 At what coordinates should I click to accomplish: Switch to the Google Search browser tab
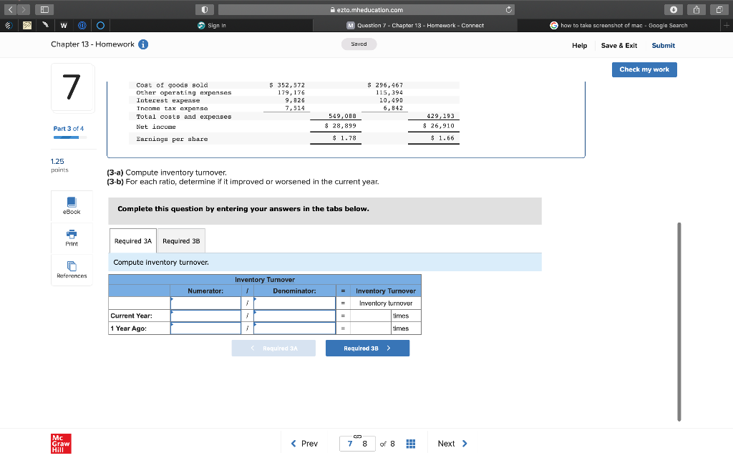[619, 25]
